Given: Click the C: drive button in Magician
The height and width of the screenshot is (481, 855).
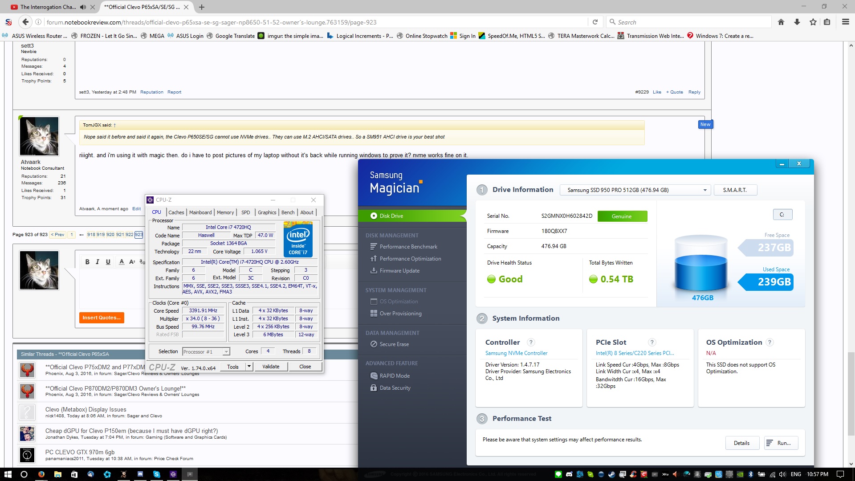Looking at the screenshot, I should pos(782,215).
